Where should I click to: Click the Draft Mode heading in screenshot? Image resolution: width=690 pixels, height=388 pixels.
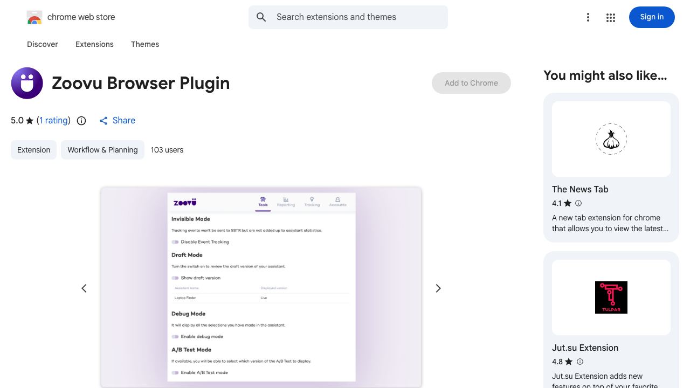(x=187, y=255)
